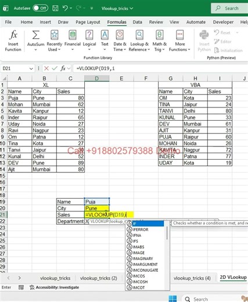248x302 pixels.
Task: Switch to the Developer tab
Action: click(x=223, y=22)
